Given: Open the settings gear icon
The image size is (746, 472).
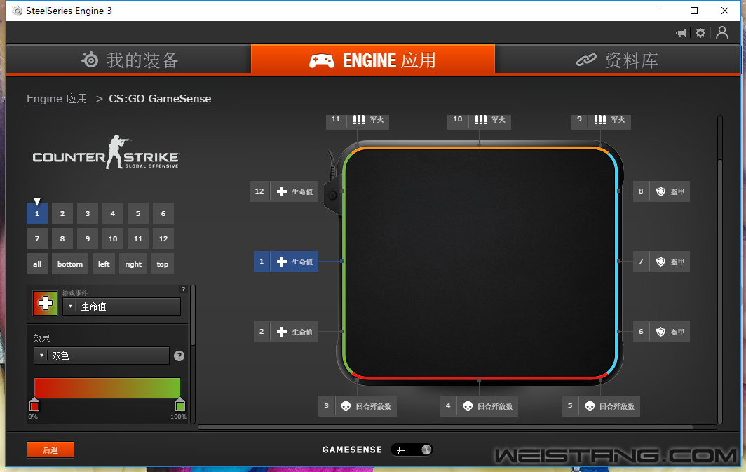Looking at the screenshot, I should coord(700,33).
